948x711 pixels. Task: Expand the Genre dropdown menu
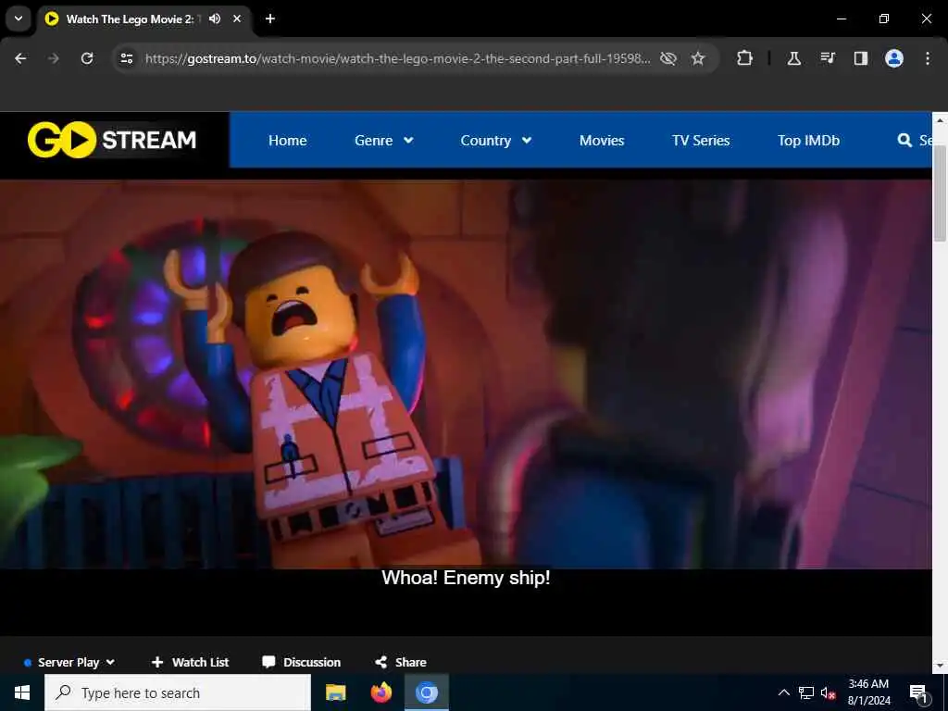(384, 141)
